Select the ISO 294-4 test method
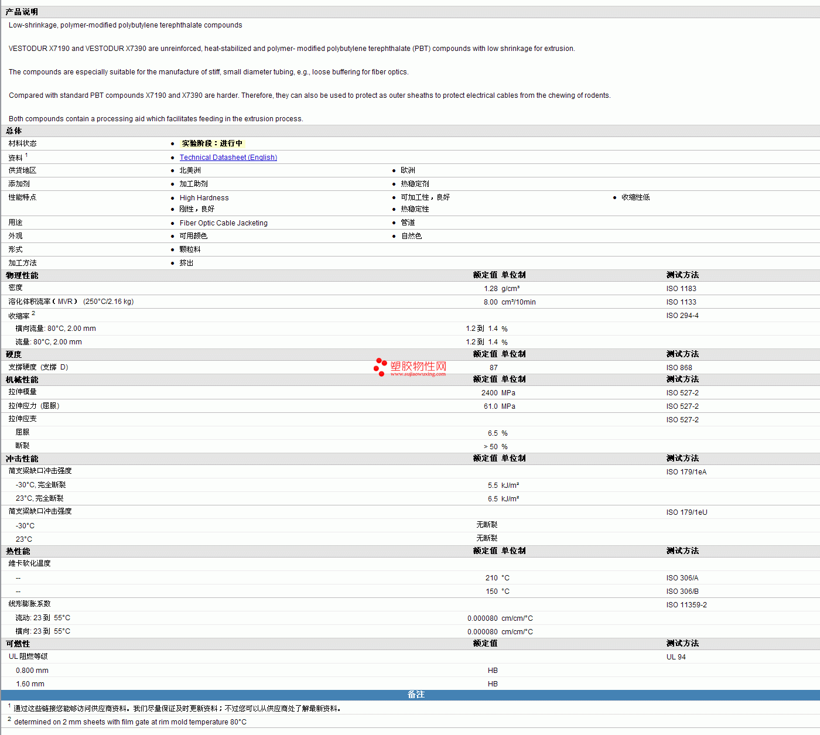 [x=682, y=316]
